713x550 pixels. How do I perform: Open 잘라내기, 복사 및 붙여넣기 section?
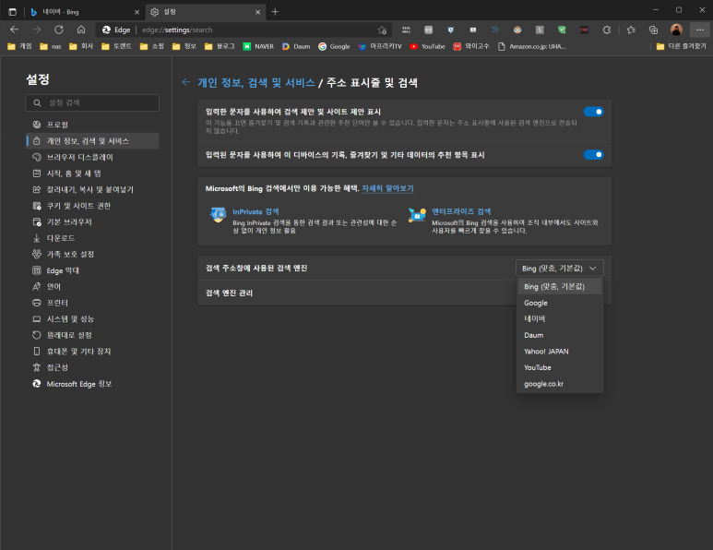point(92,190)
